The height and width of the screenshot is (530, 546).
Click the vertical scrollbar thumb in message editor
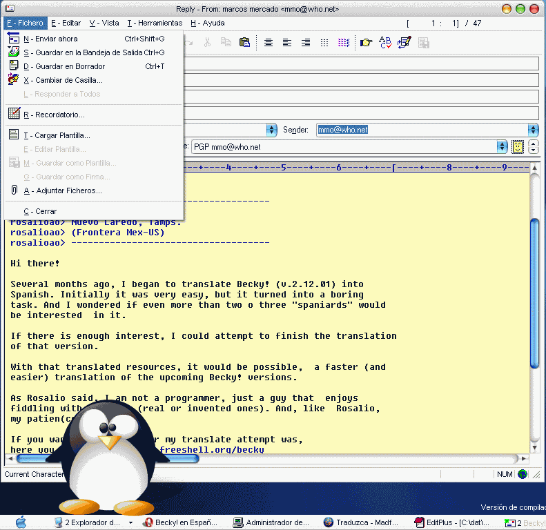click(x=534, y=293)
